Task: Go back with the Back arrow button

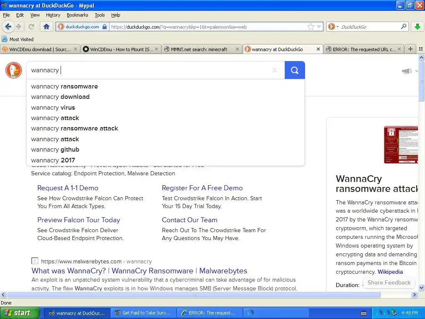Action: 8,27
